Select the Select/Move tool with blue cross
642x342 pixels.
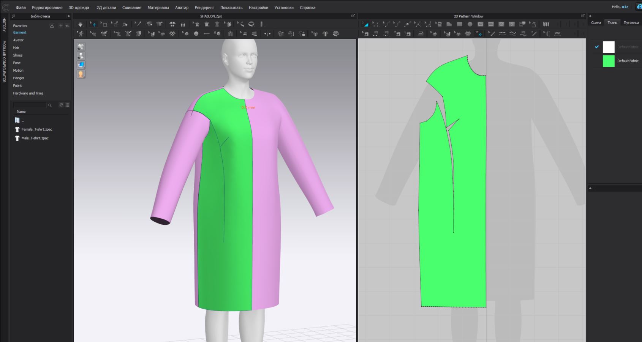pyautogui.click(x=93, y=24)
